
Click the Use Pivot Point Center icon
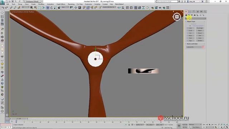point(72,8)
